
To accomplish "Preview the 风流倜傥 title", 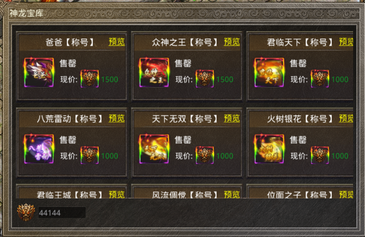I will point(231,194).
